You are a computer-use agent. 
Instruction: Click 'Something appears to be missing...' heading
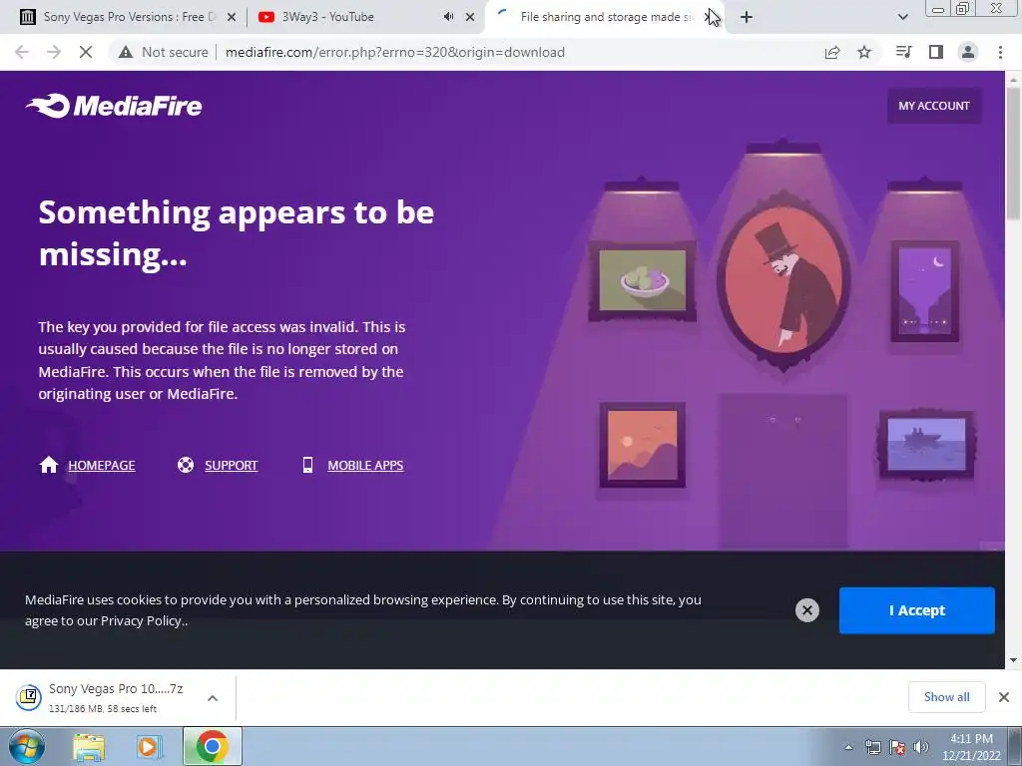[x=236, y=232]
